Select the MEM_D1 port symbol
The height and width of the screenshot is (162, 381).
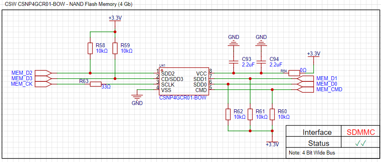coord(305,79)
